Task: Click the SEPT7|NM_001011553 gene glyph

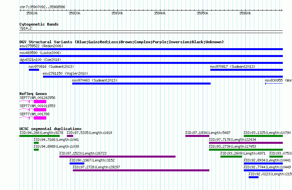Action: pyautogui.click(x=33, y=109)
